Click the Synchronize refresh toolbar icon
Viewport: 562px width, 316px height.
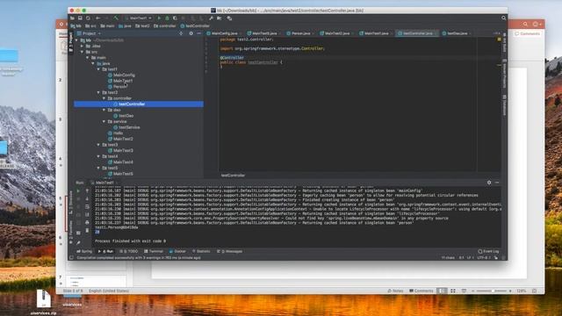tap(88, 18)
